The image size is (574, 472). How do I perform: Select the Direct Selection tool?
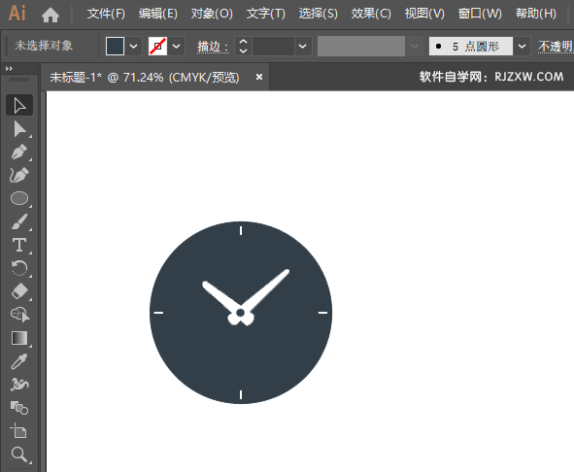point(19,129)
